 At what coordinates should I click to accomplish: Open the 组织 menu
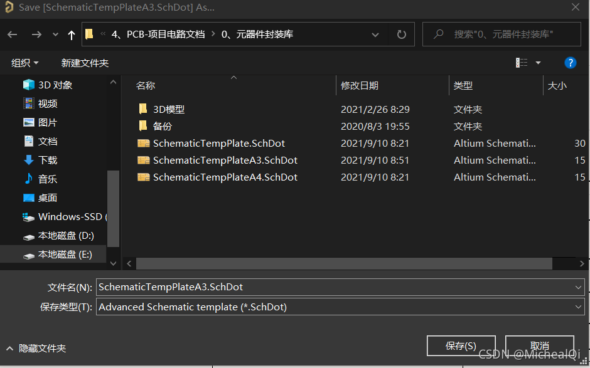tap(25, 63)
